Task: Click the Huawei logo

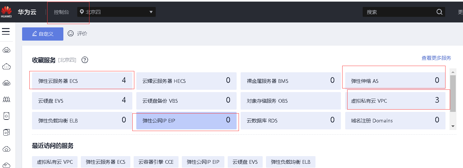Action: point(6,12)
